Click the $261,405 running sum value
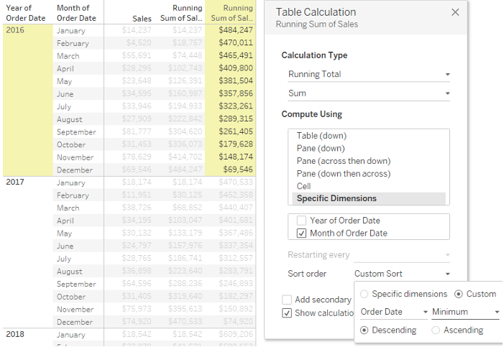The image size is (504, 347). 236,131
